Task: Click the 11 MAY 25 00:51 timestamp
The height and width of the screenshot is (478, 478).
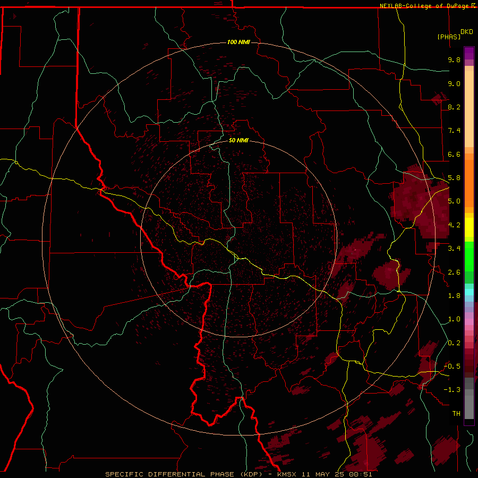Action: tap(337, 474)
